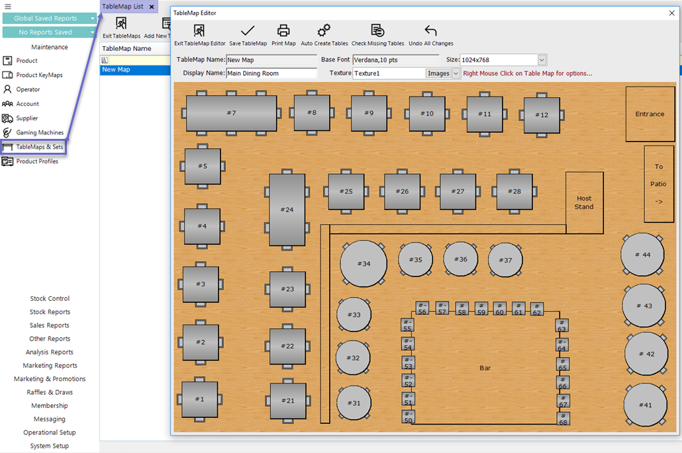Open the Membership menu section

(49, 405)
